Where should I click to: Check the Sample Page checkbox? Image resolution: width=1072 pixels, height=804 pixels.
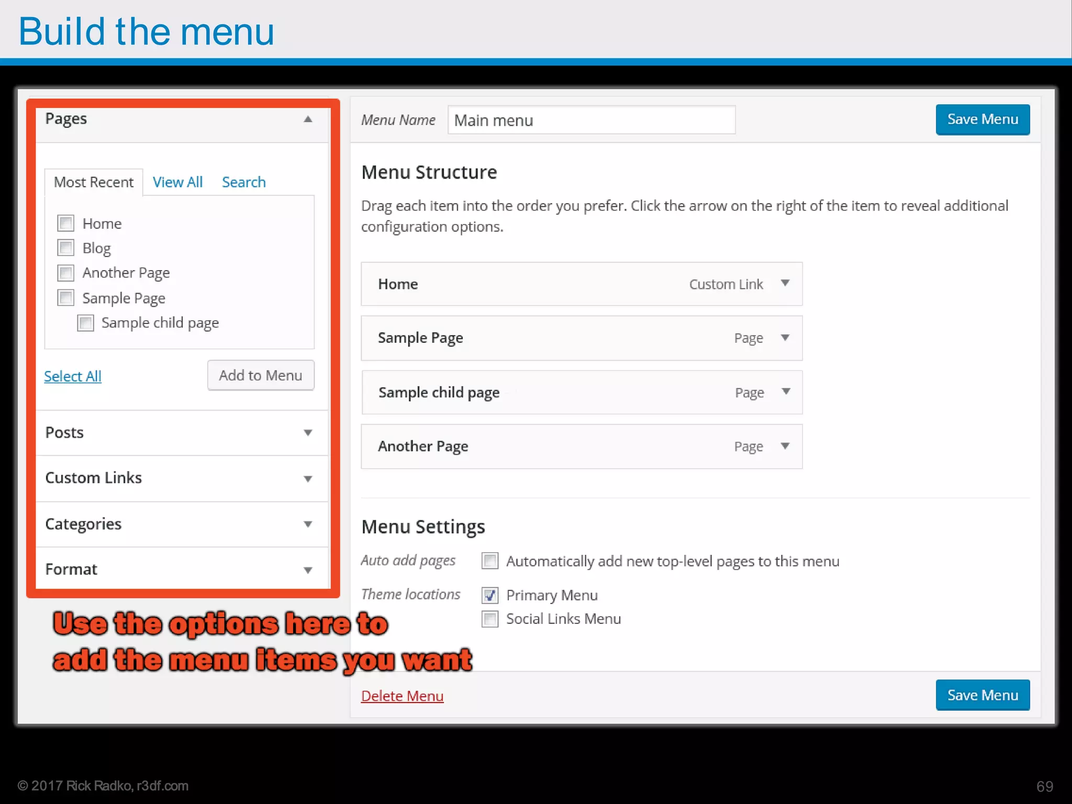(x=66, y=298)
